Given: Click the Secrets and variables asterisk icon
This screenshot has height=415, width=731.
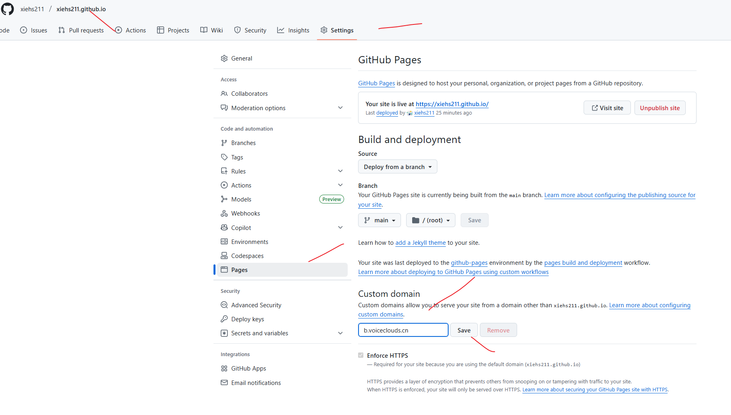Looking at the screenshot, I should (224, 333).
